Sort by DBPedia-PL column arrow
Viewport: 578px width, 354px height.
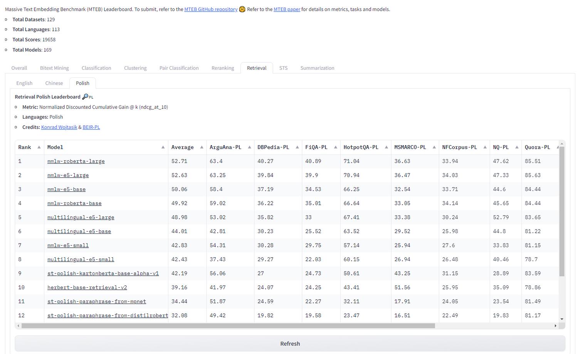[297, 147]
